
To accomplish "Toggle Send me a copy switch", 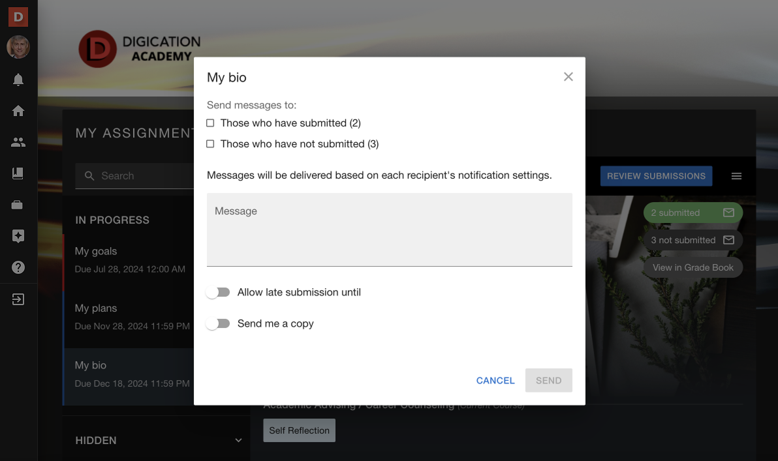I will click(218, 323).
